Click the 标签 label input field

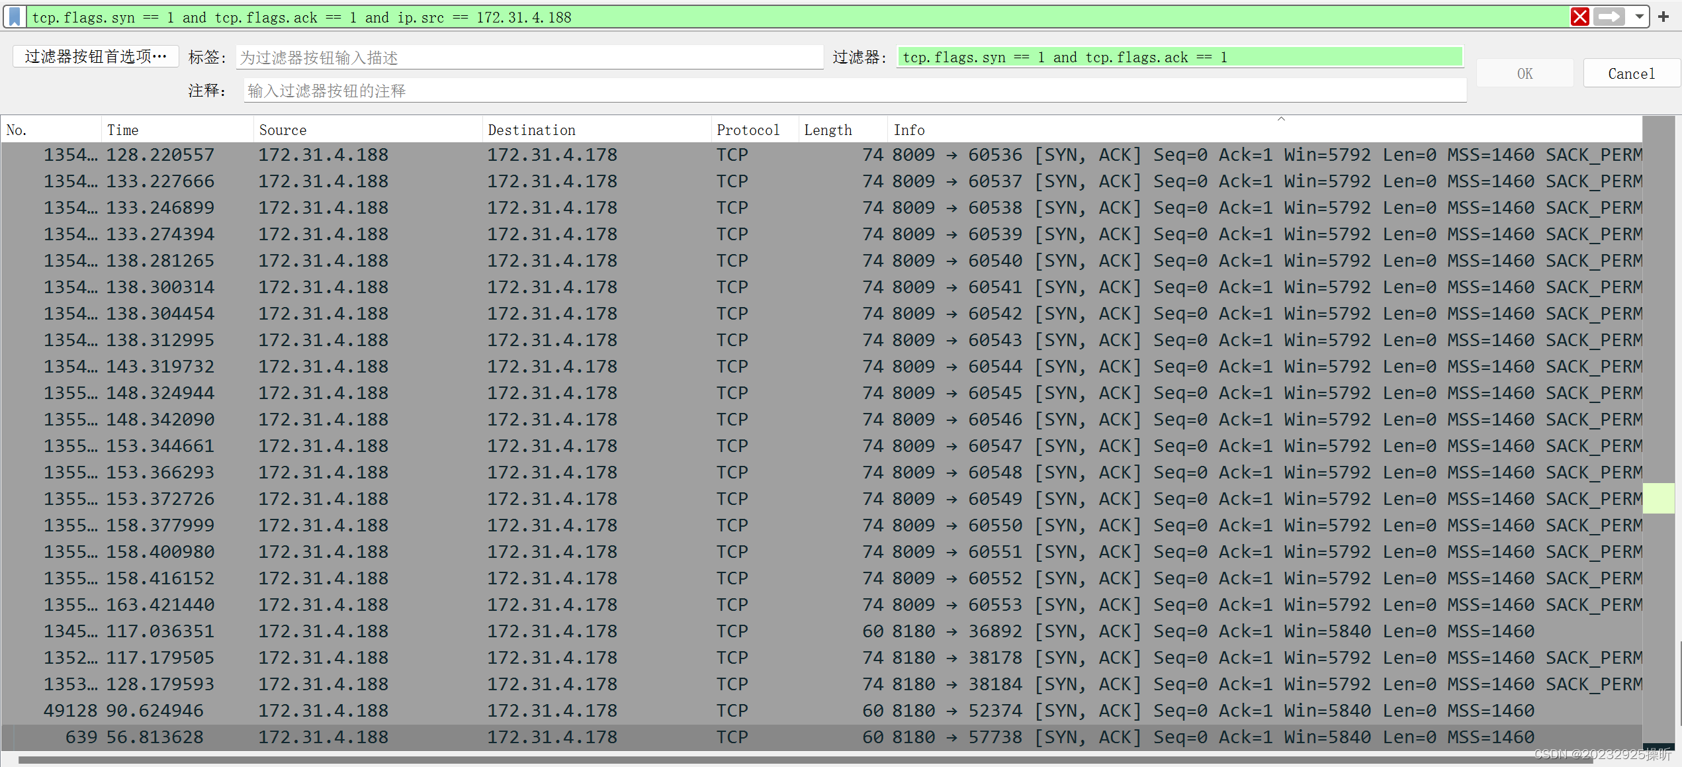[529, 58]
